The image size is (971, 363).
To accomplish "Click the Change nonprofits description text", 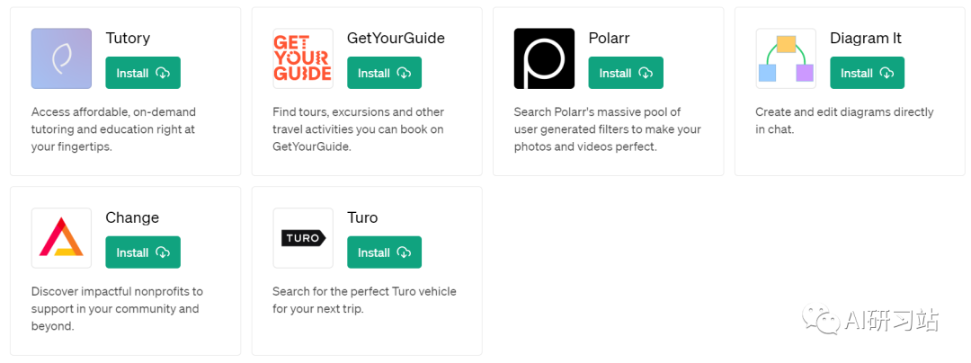I will click(117, 308).
